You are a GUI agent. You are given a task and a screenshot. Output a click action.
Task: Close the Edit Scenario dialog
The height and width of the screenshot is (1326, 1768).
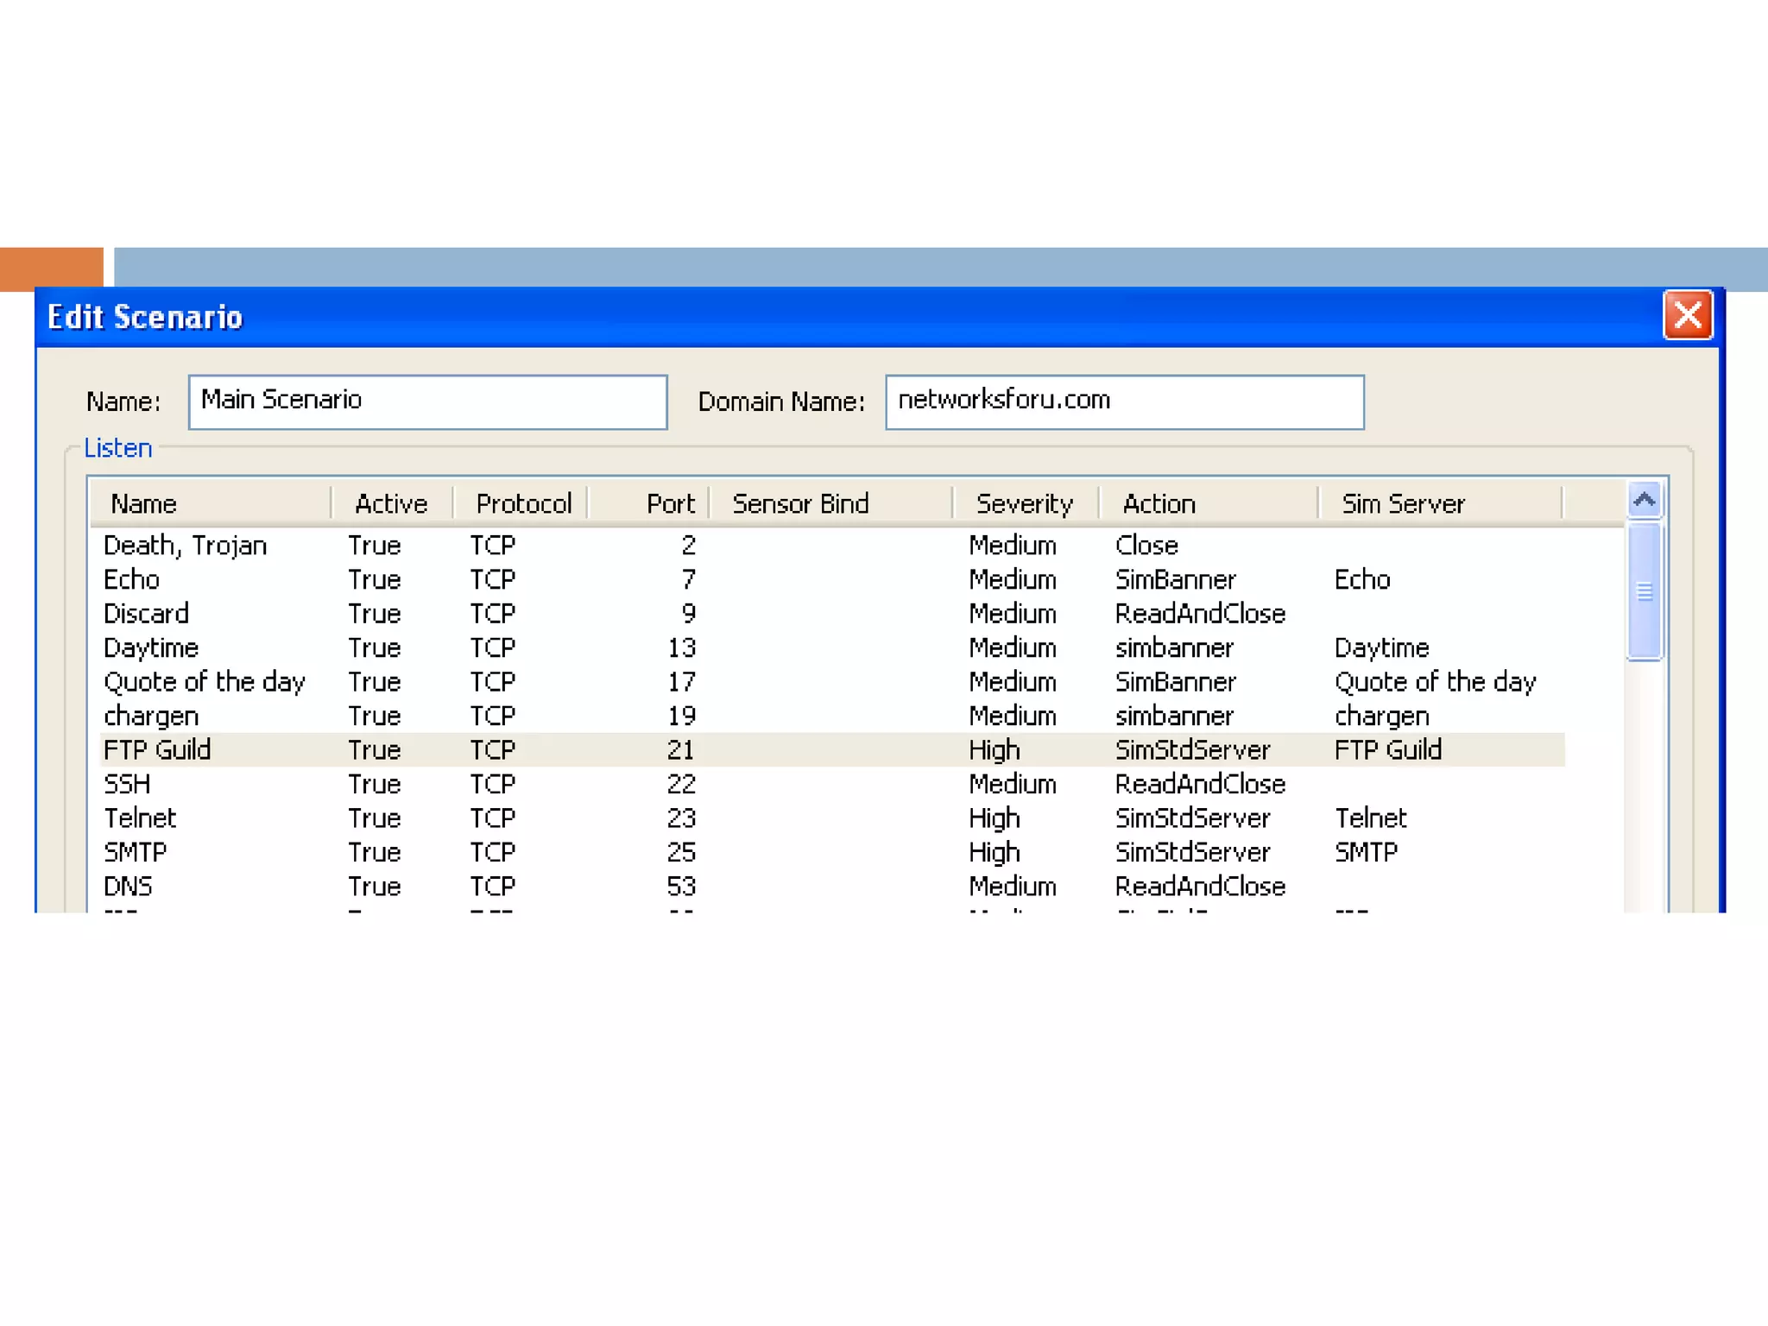tap(1687, 315)
